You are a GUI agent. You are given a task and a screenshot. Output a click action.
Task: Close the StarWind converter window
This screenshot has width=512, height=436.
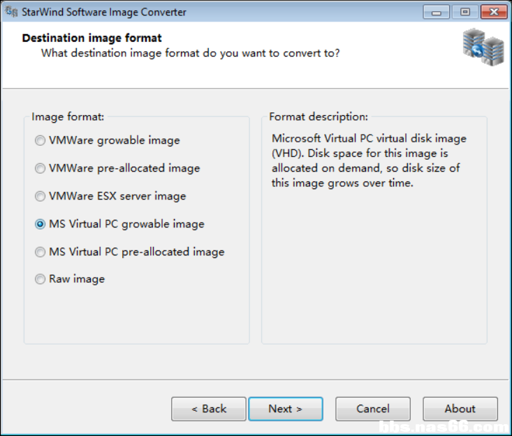492,12
